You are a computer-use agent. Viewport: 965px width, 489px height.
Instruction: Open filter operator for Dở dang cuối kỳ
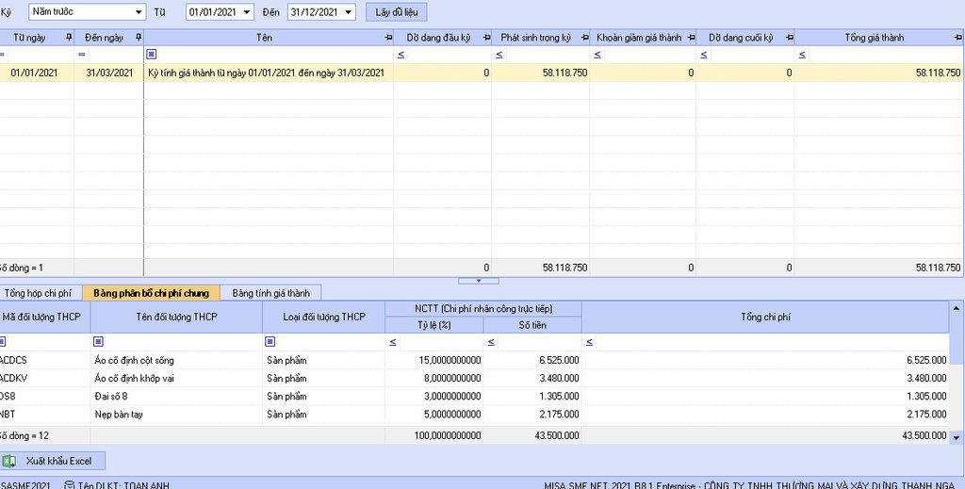pyautogui.click(x=704, y=55)
